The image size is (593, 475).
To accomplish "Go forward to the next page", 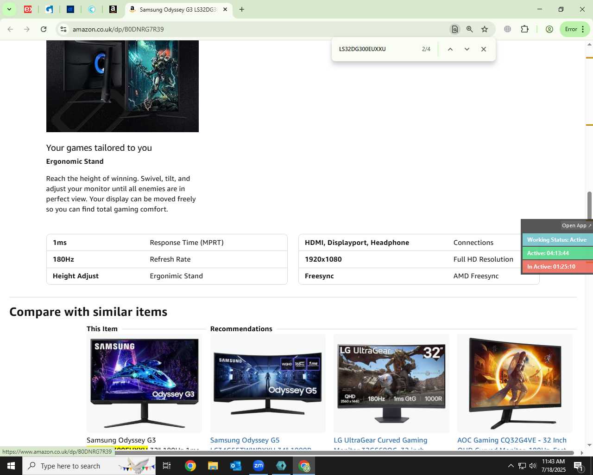I will (x=27, y=29).
